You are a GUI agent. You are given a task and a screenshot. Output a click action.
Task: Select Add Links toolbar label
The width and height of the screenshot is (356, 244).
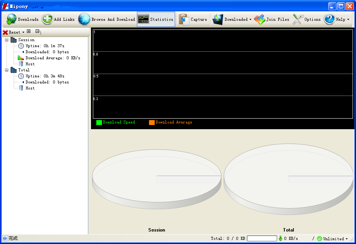point(64,19)
